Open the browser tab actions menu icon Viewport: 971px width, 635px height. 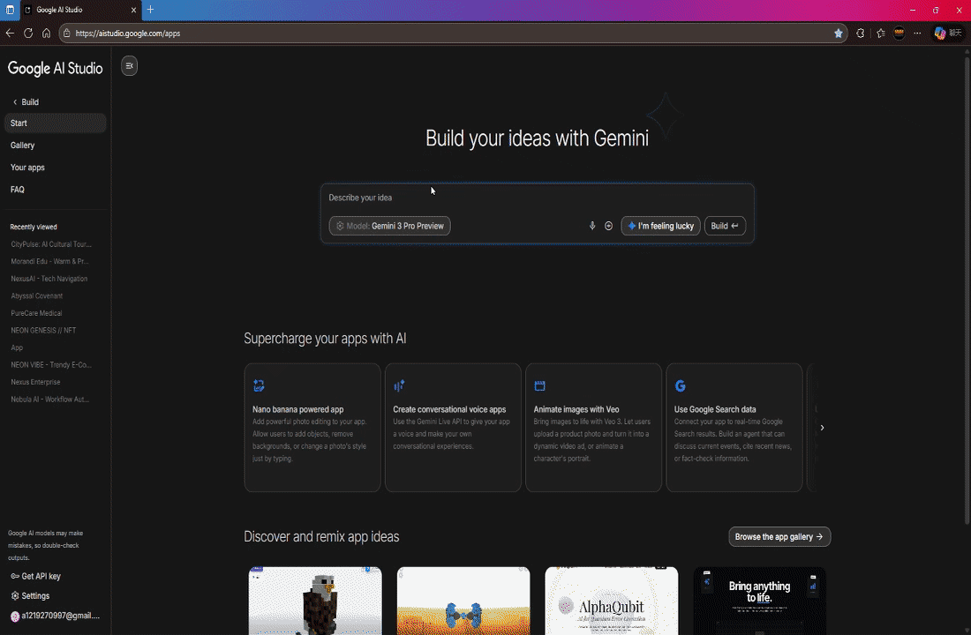pos(10,10)
